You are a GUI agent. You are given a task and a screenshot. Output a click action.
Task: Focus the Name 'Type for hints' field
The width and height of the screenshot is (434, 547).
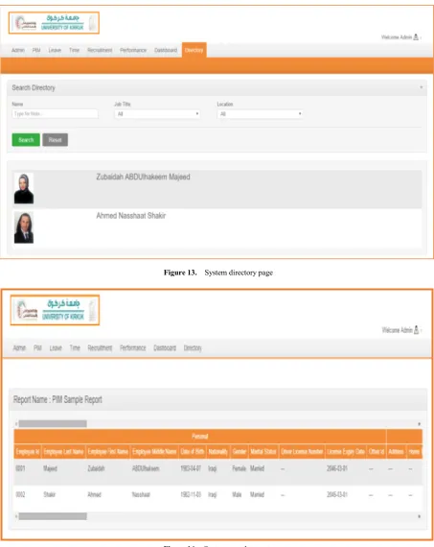click(x=55, y=114)
